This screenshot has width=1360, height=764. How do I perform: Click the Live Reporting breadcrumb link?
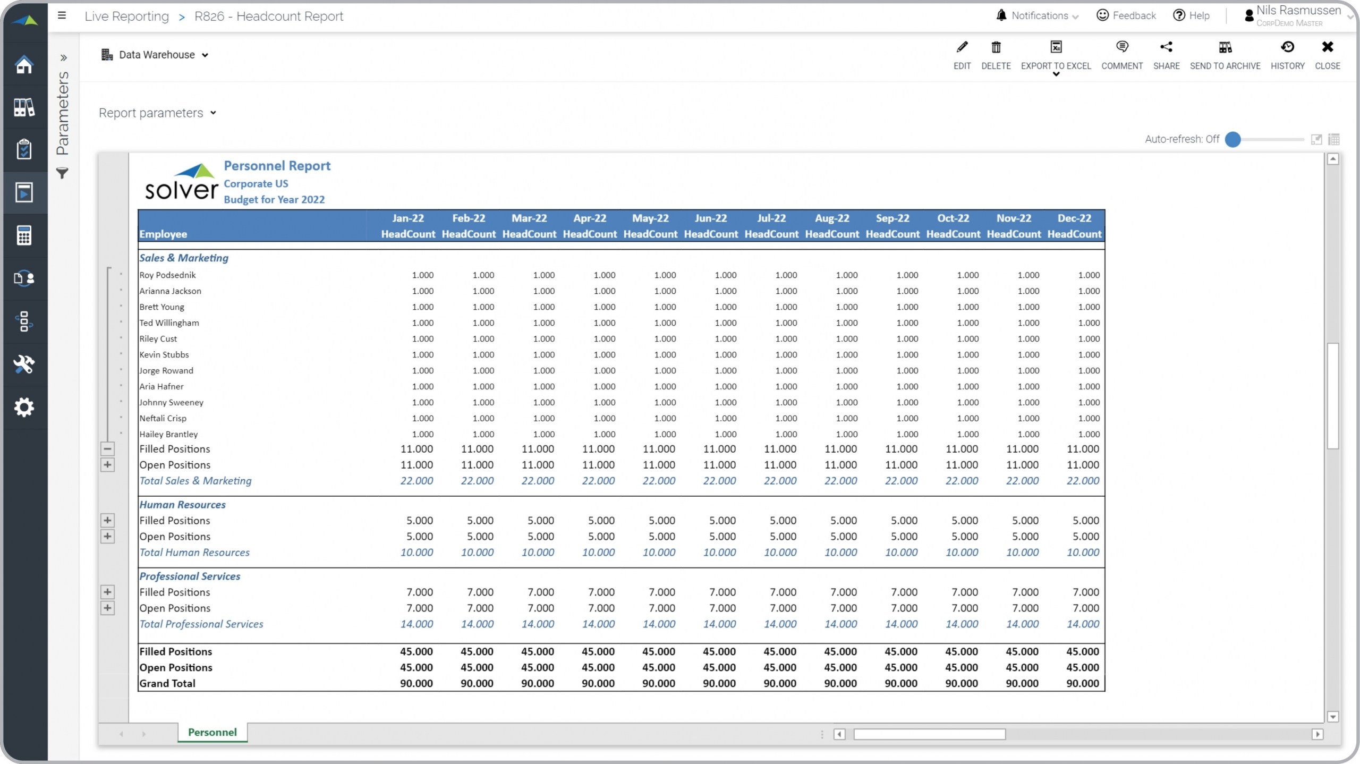click(126, 16)
